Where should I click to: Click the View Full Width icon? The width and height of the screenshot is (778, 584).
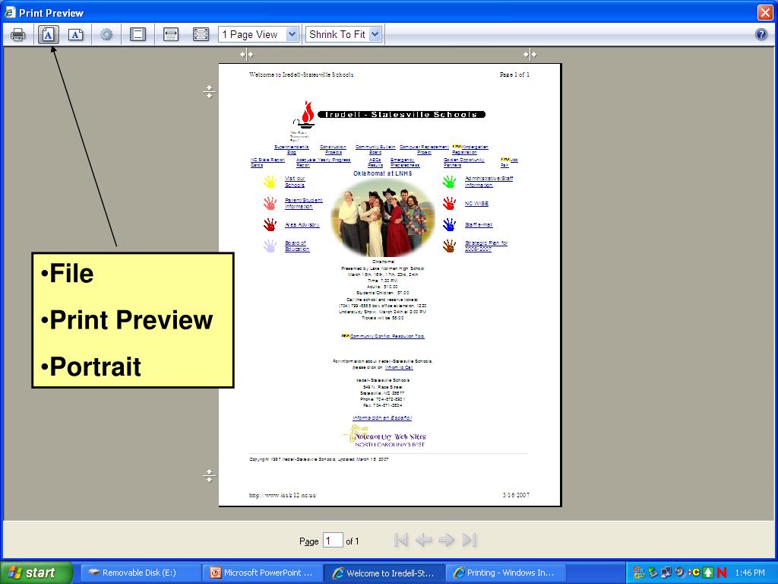tap(171, 35)
